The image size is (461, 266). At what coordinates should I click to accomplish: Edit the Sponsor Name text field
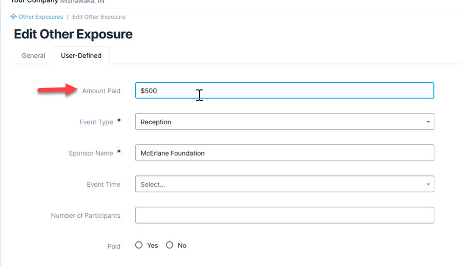tap(284, 153)
